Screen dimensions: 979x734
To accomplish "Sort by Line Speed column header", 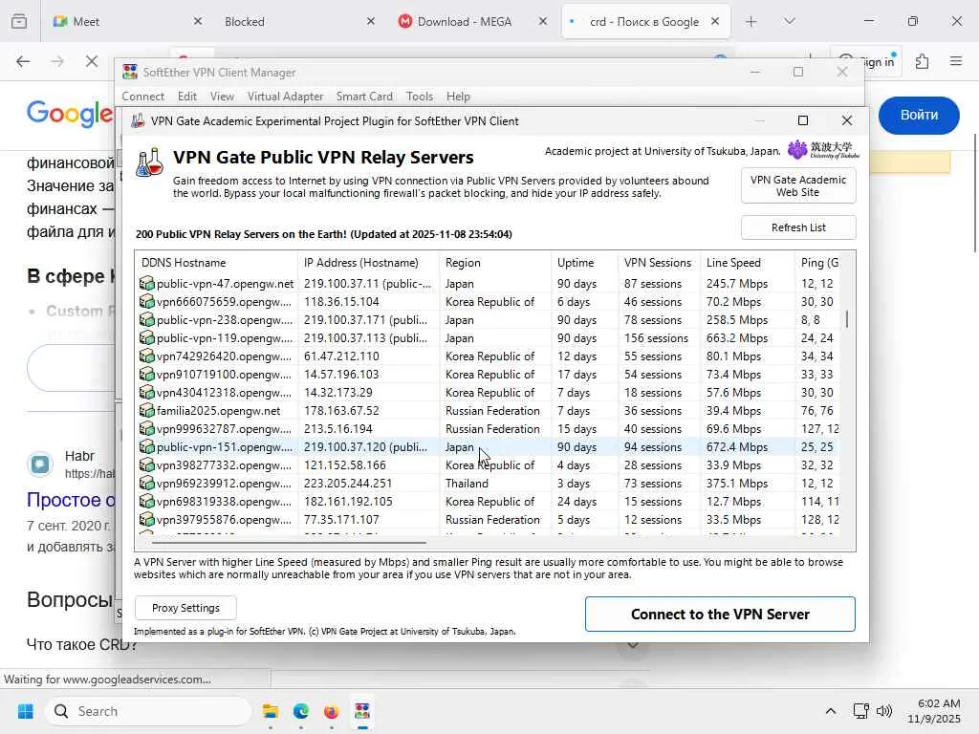I will click(748, 263).
